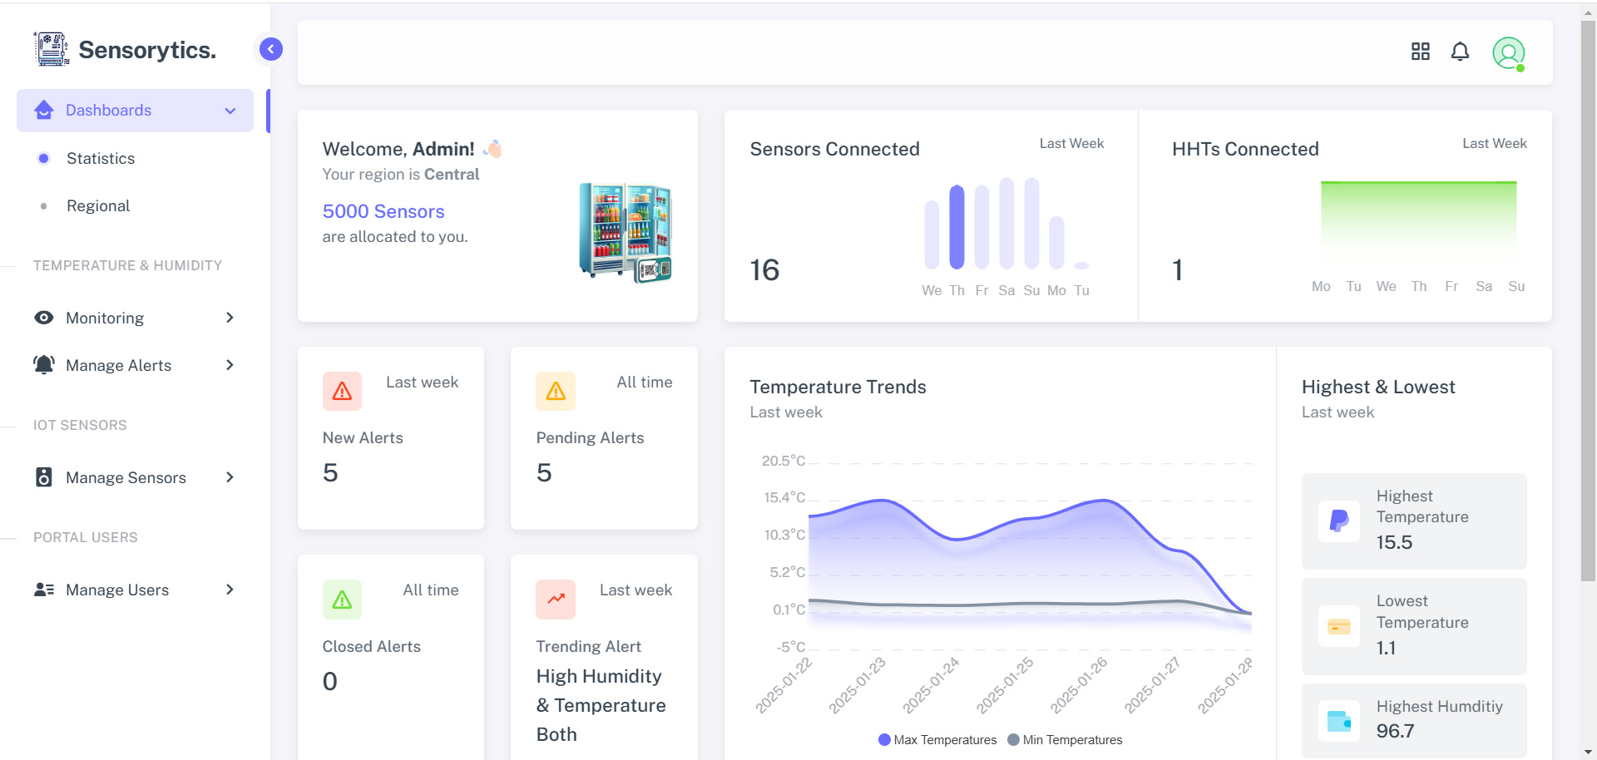Click the Sensorytics logo icon
Screen dimensions: 1597x760
[x=52, y=49]
